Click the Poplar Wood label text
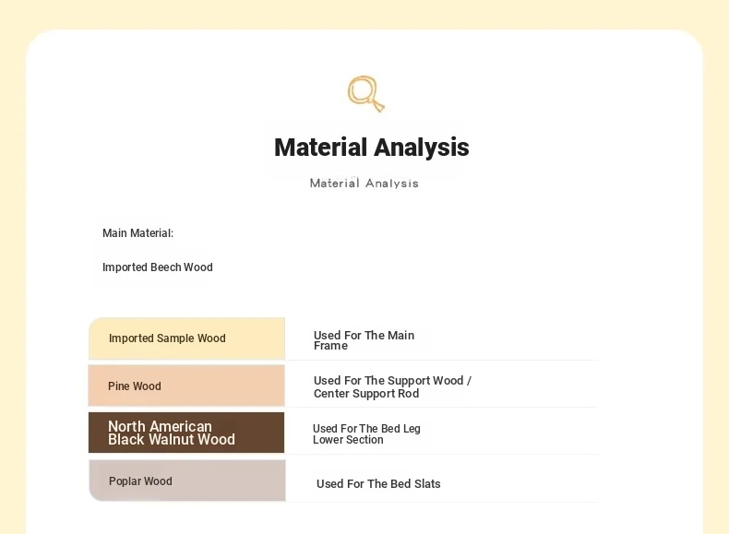The image size is (729, 534). click(140, 481)
